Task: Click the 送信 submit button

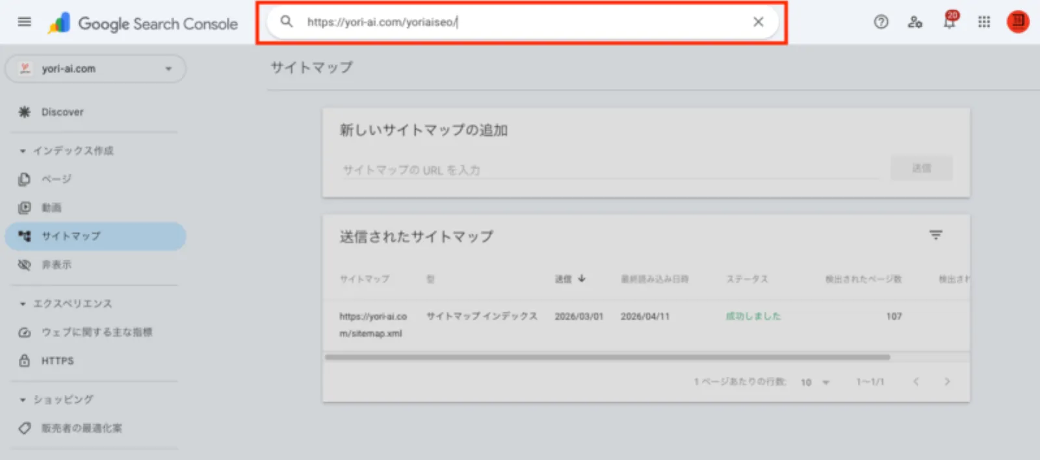Action: tap(921, 168)
